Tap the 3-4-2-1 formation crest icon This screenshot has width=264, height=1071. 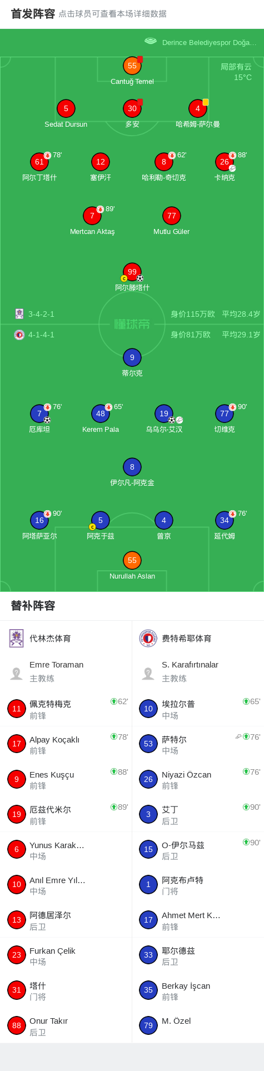point(19,313)
